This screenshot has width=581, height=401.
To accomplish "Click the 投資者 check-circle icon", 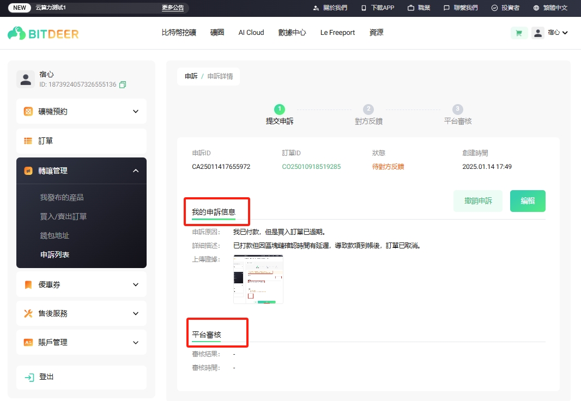I will click(x=494, y=8).
